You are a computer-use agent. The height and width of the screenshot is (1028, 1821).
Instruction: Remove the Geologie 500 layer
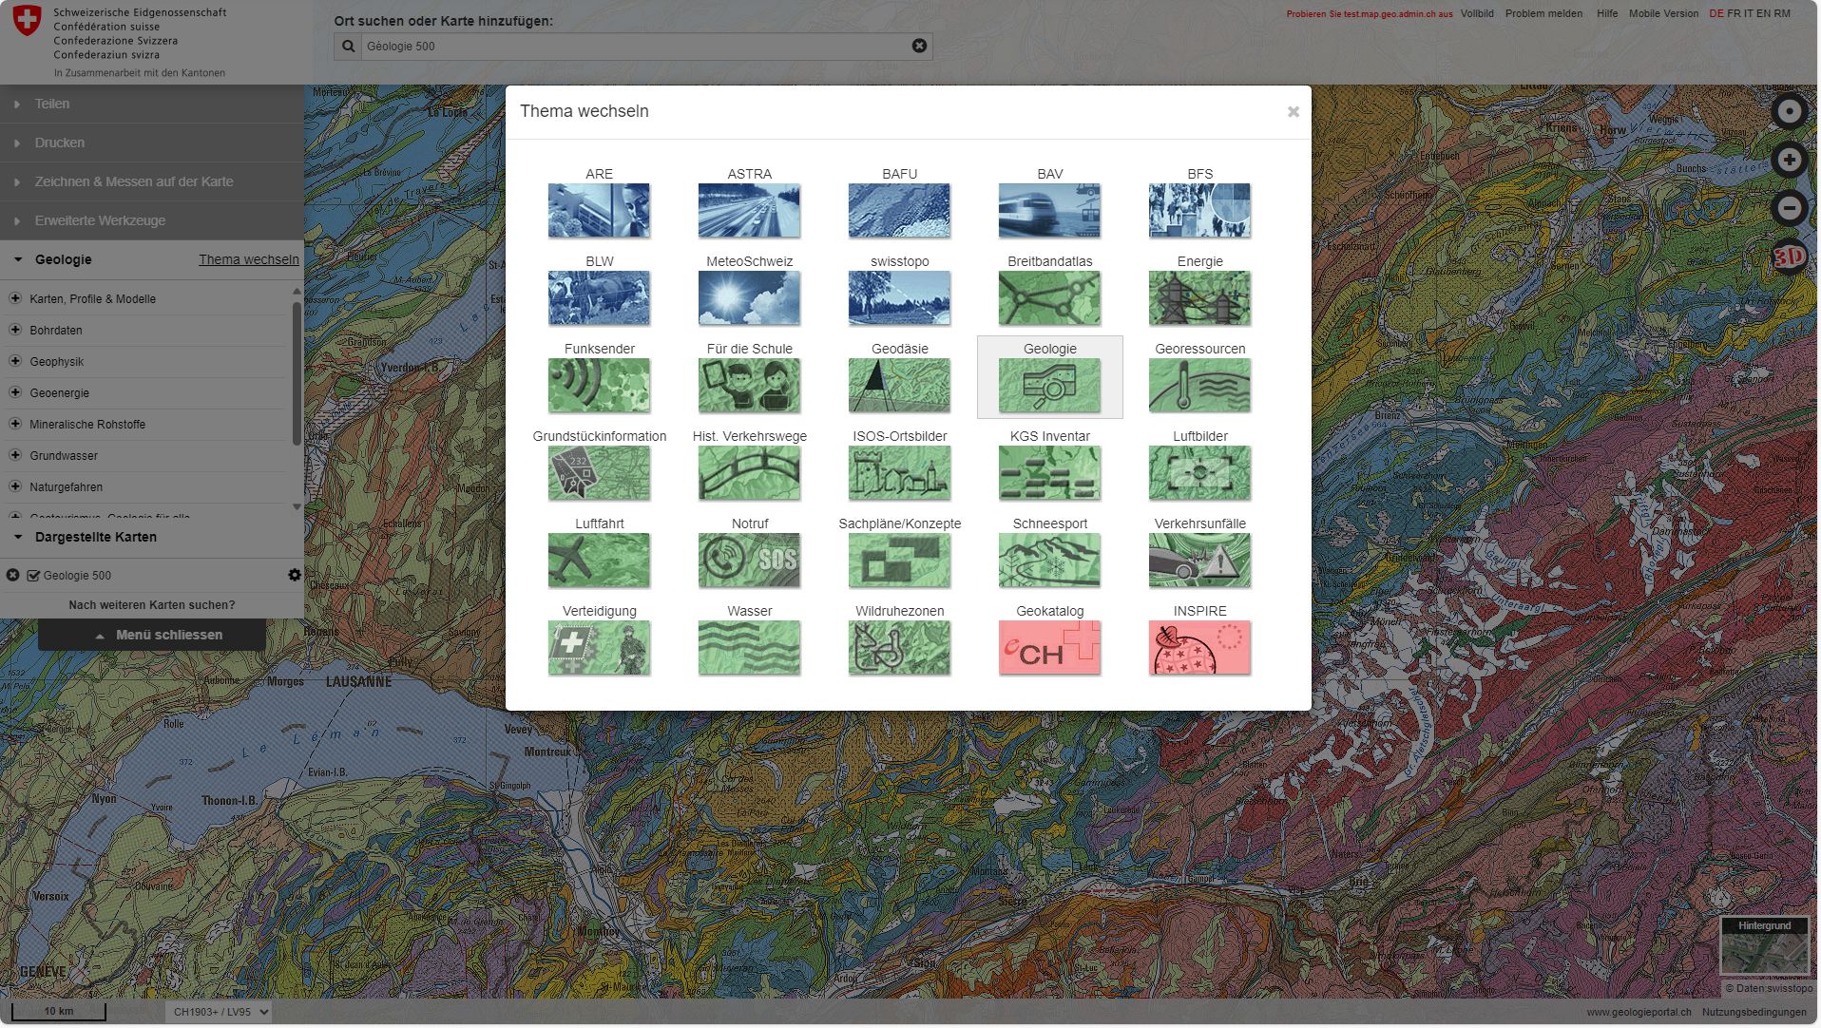click(12, 575)
